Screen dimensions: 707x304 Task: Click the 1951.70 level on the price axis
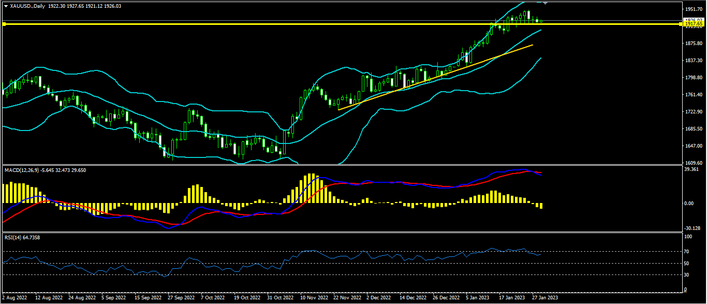pyautogui.click(x=693, y=9)
